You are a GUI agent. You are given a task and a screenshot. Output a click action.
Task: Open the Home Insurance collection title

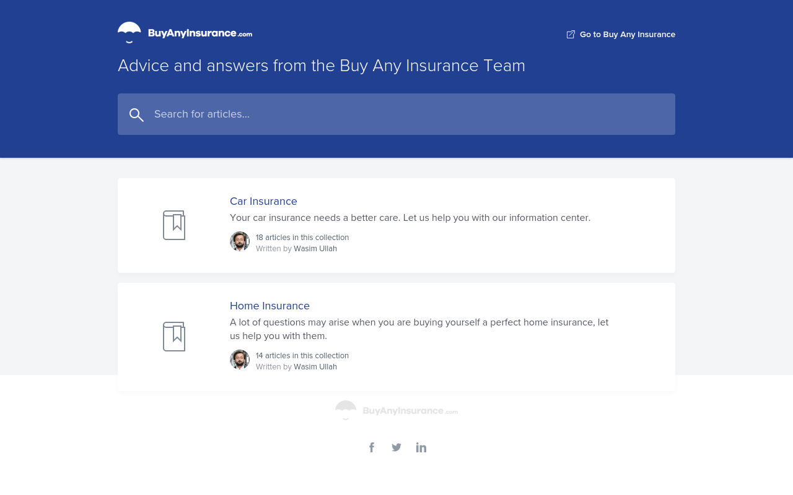[269, 306]
